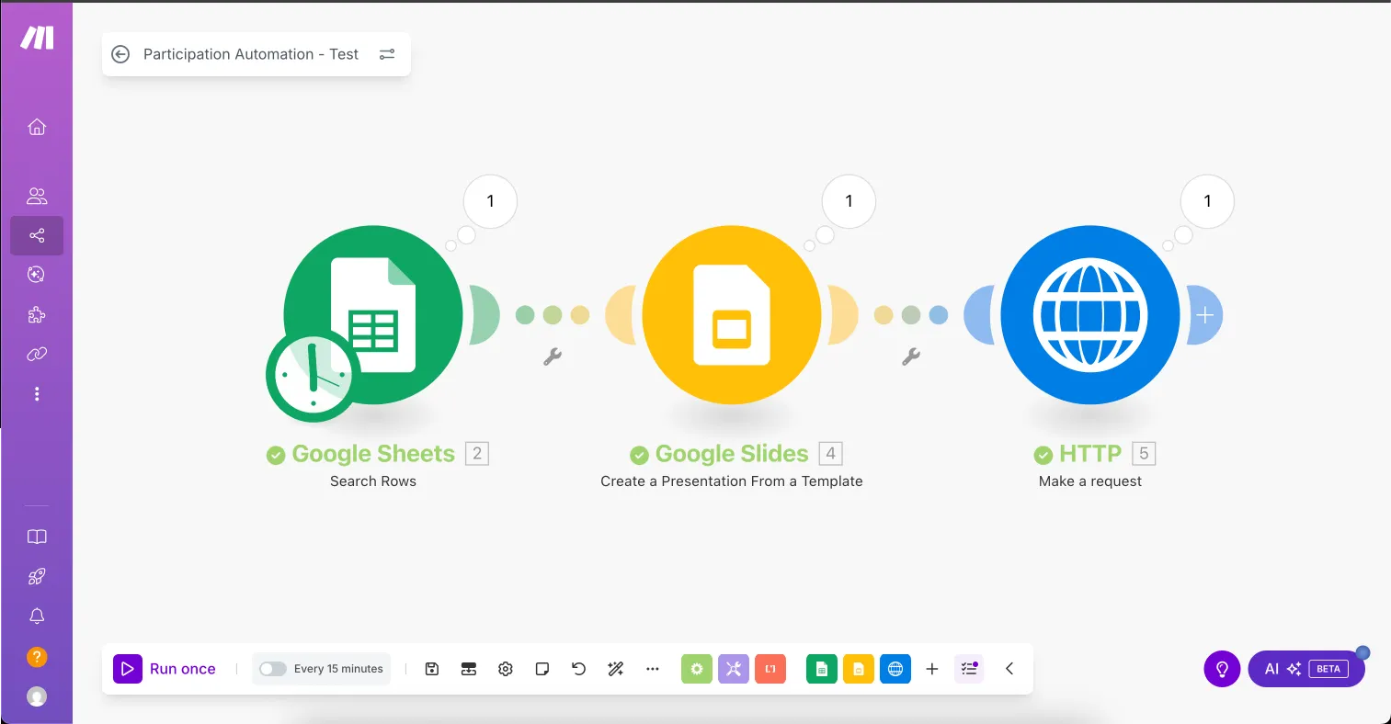Open the Home page from the sidebar

(37, 127)
